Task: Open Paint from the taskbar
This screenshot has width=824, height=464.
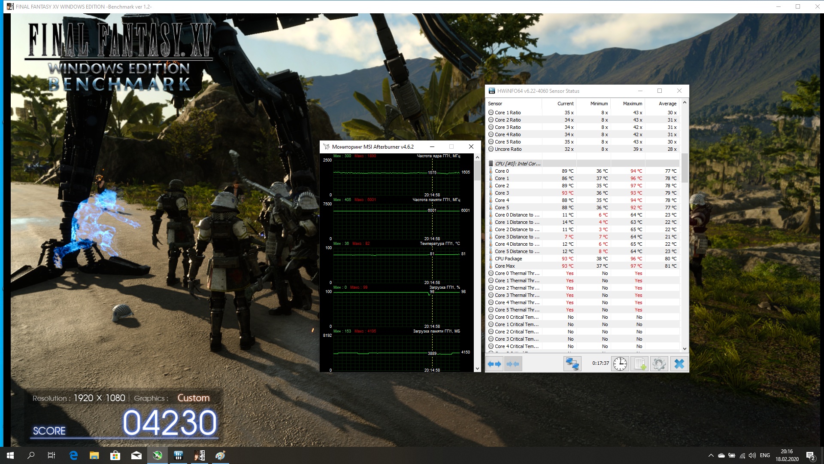Action: click(220, 455)
